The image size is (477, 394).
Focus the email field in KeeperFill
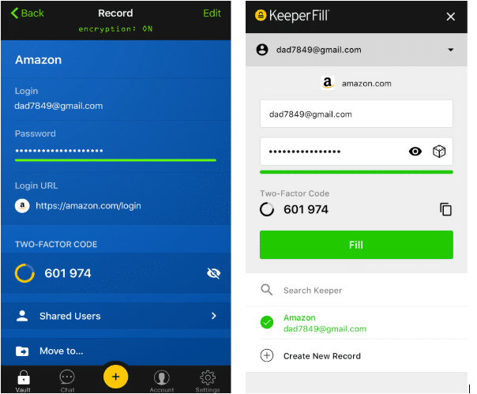(x=356, y=114)
